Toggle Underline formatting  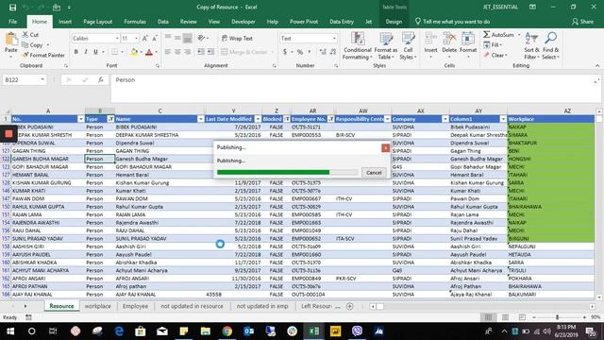click(95, 52)
